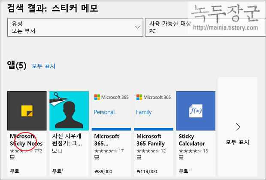Click the device icons under 사진 지우개 편집기

point(57,151)
